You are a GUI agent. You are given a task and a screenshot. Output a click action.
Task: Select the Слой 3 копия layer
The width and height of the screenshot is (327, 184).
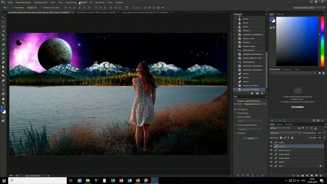(297, 154)
